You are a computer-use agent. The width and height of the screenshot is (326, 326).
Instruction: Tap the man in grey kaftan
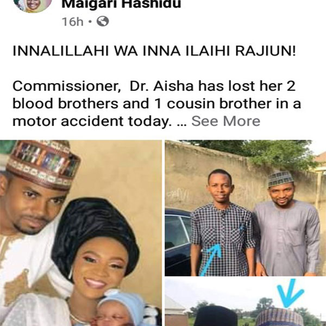(286, 223)
